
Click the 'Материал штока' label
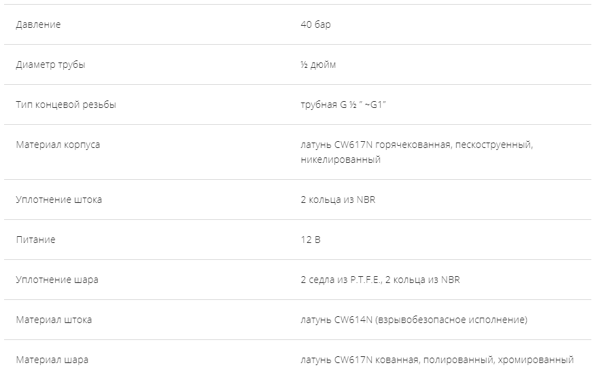pos(54,320)
